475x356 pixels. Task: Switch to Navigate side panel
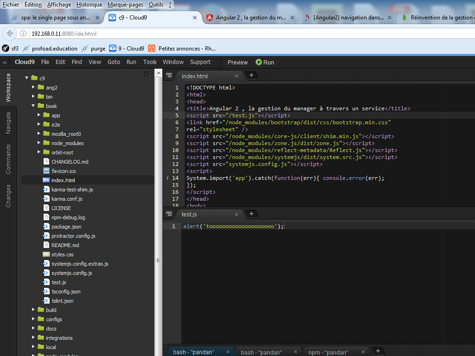point(8,122)
